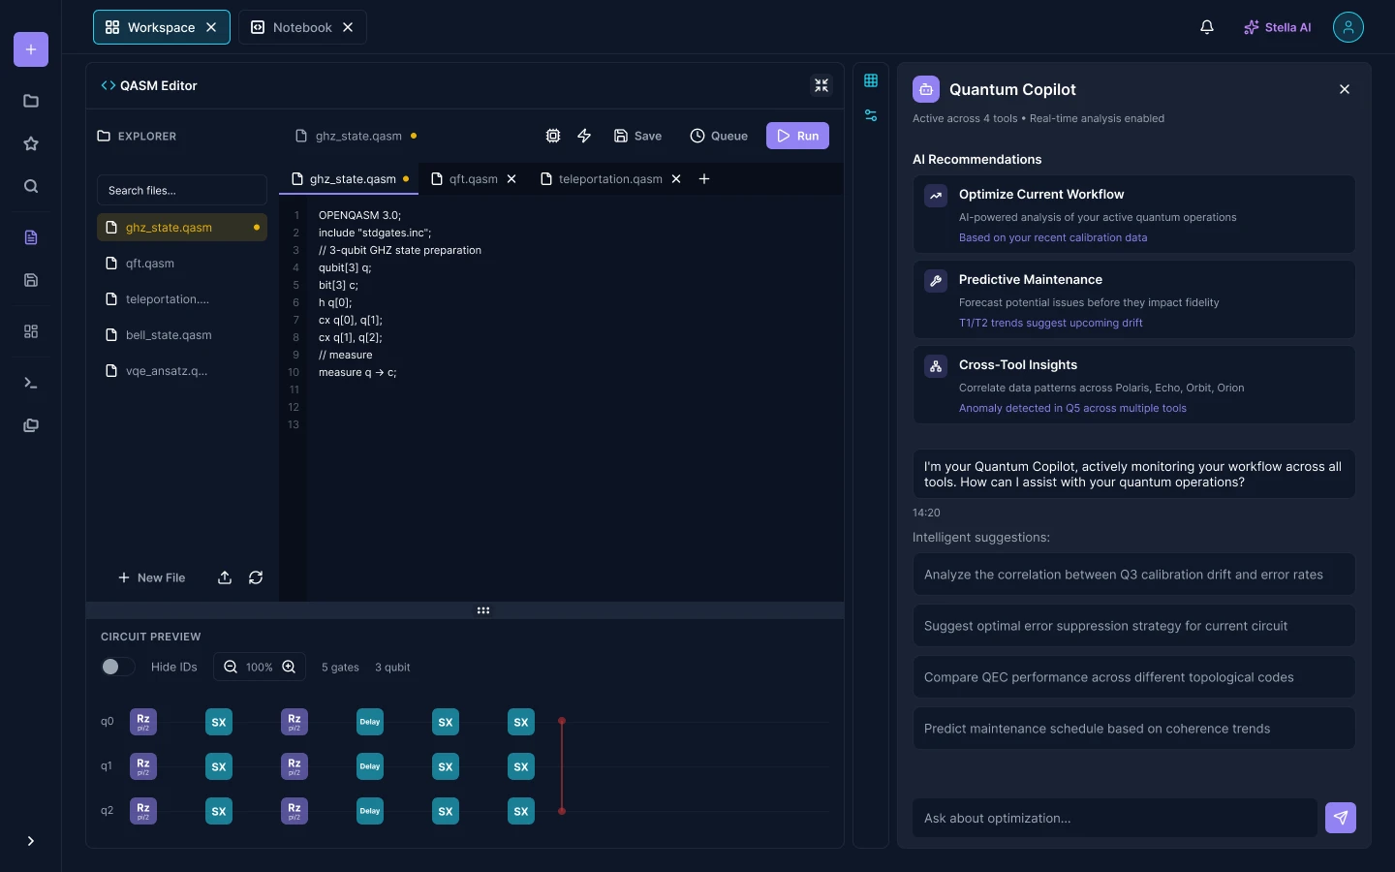Select error suppression strategy suggestion
Screen dimensions: 1395x872
1133,626
